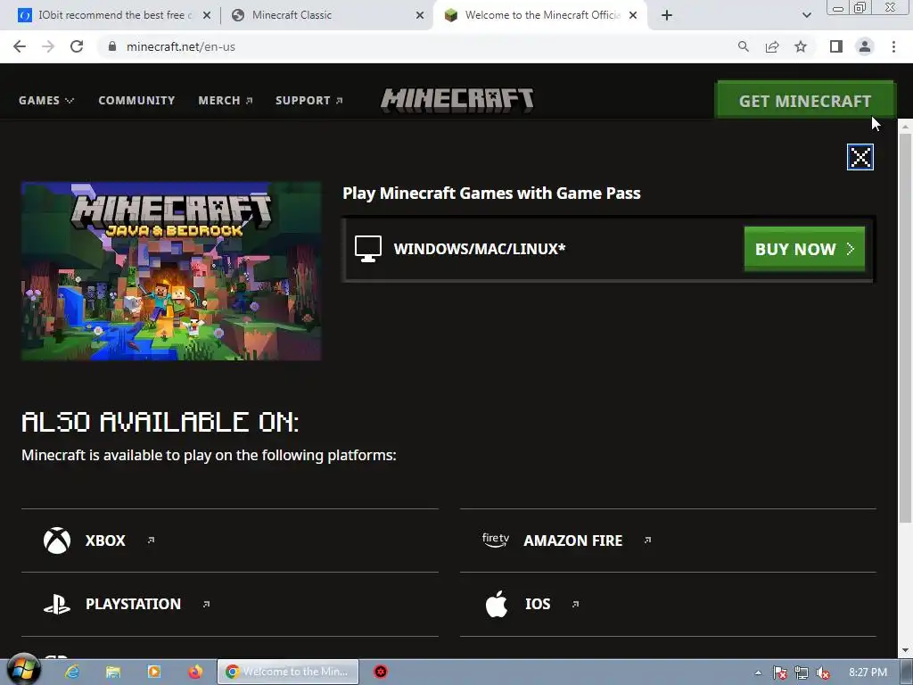Click the padlock site info icon
The width and height of the screenshot is (913, 685).
112,46
